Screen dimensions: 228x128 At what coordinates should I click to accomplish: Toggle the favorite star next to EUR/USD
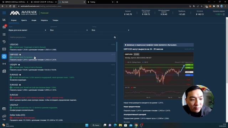(20, 85)
